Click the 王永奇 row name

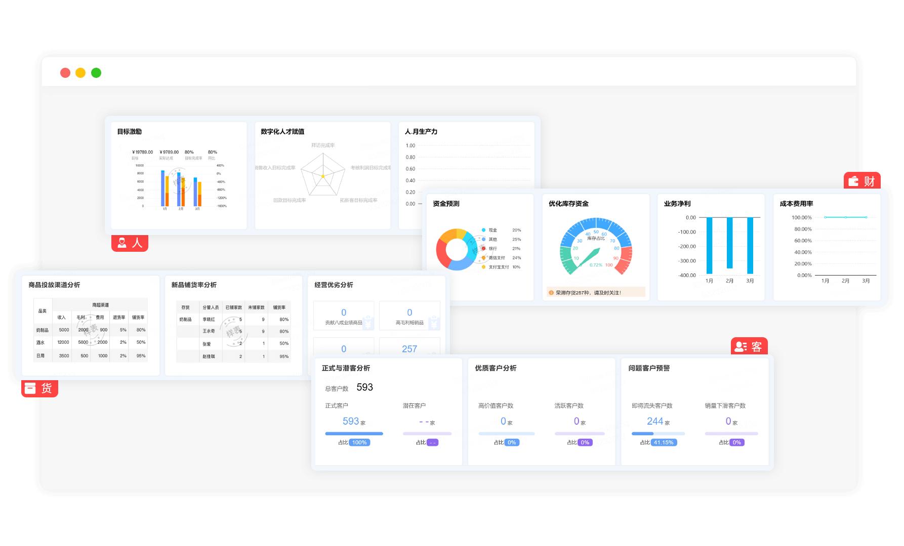point(209,331)
